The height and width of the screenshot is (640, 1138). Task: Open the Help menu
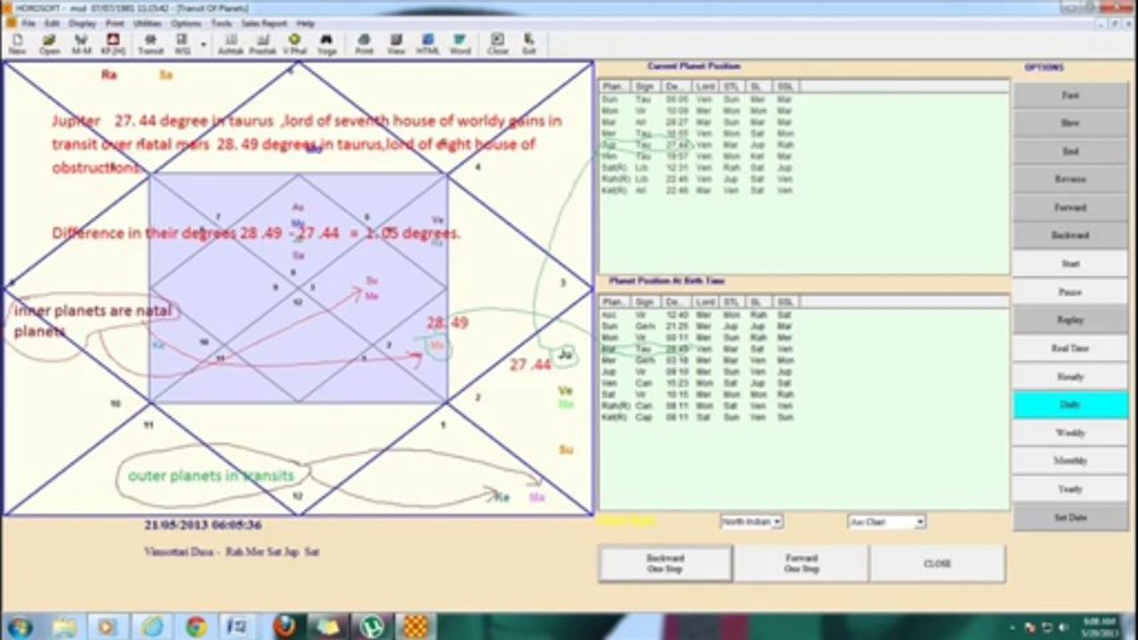(x=306, y=23)
